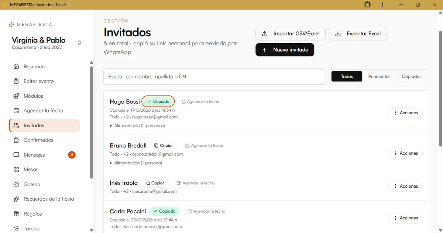Click Agendar la fecha for Hugo Bossi

tap(200, 101)
